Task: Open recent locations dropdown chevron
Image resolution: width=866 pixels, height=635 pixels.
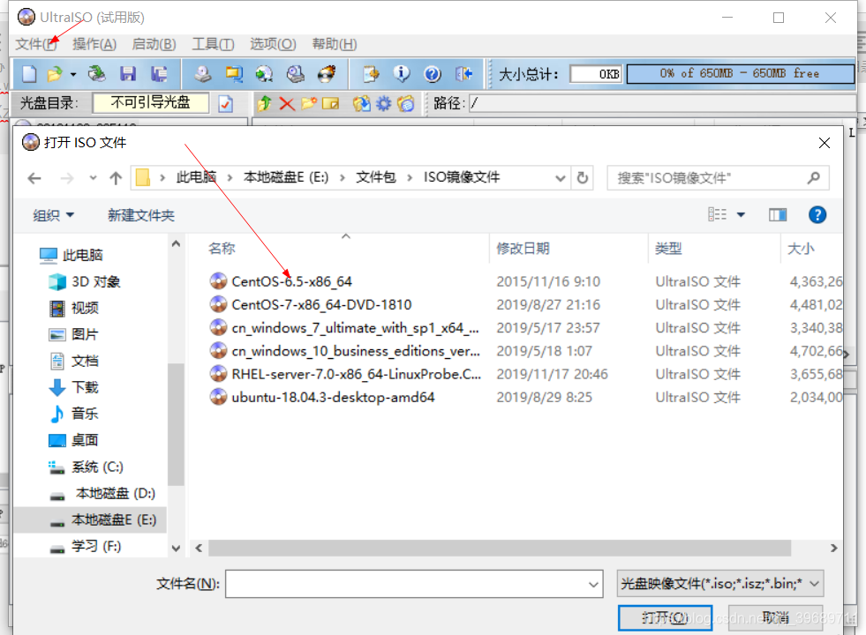Action: (x=93, y=178)
